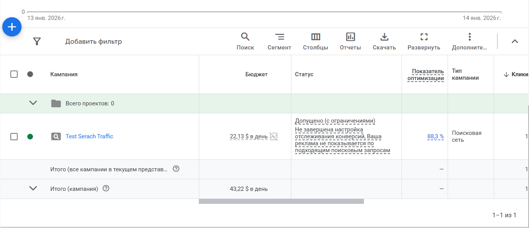Image resolution: width=529 pixels, height=228 pixels.
Task: Open Test Serach Traffic campaign link
Action: pos(89,136)
